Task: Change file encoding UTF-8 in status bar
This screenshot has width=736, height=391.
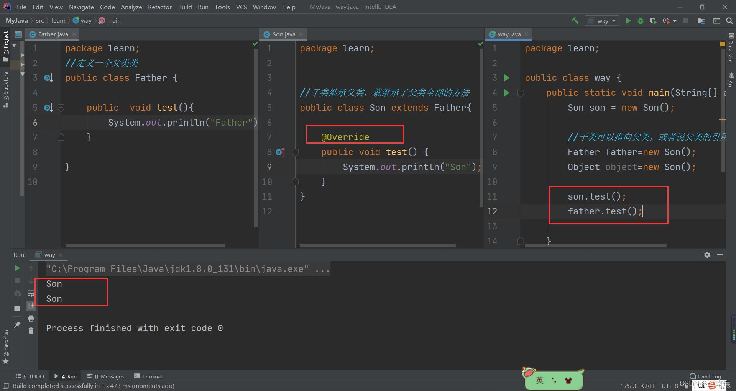Action: 670,386
